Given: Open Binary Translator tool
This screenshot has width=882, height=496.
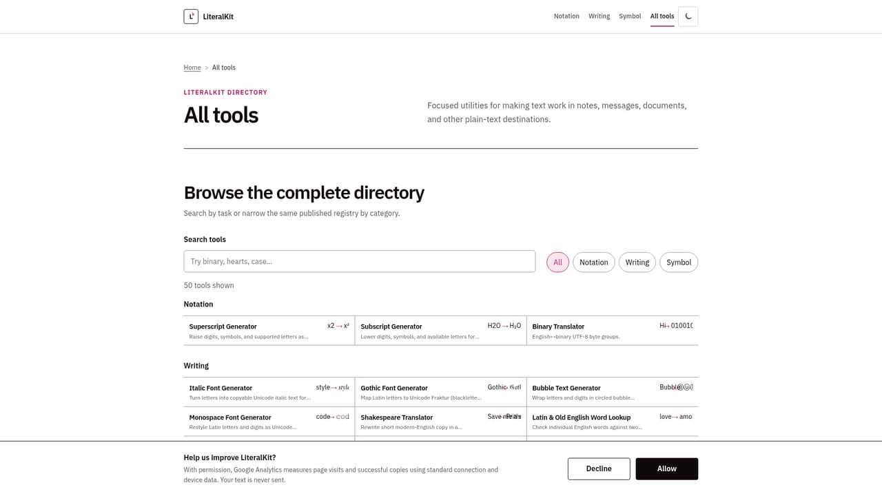Looking at the screenshot, I should click(612, 331).
